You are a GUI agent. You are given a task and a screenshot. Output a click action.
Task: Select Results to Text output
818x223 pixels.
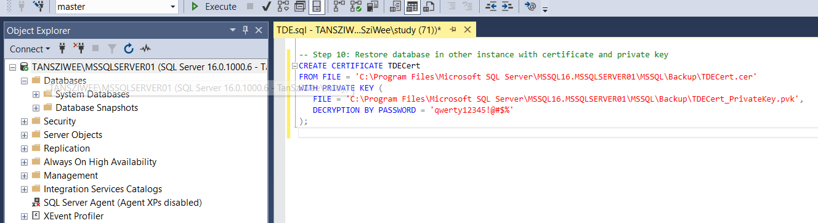395,7
